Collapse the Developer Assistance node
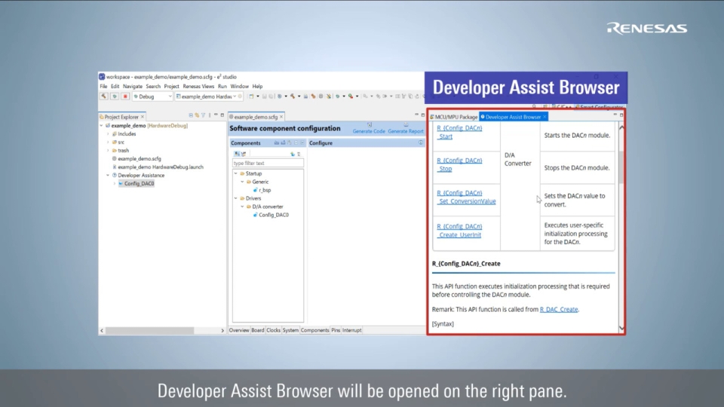724x407 pixels. point(108,176)
